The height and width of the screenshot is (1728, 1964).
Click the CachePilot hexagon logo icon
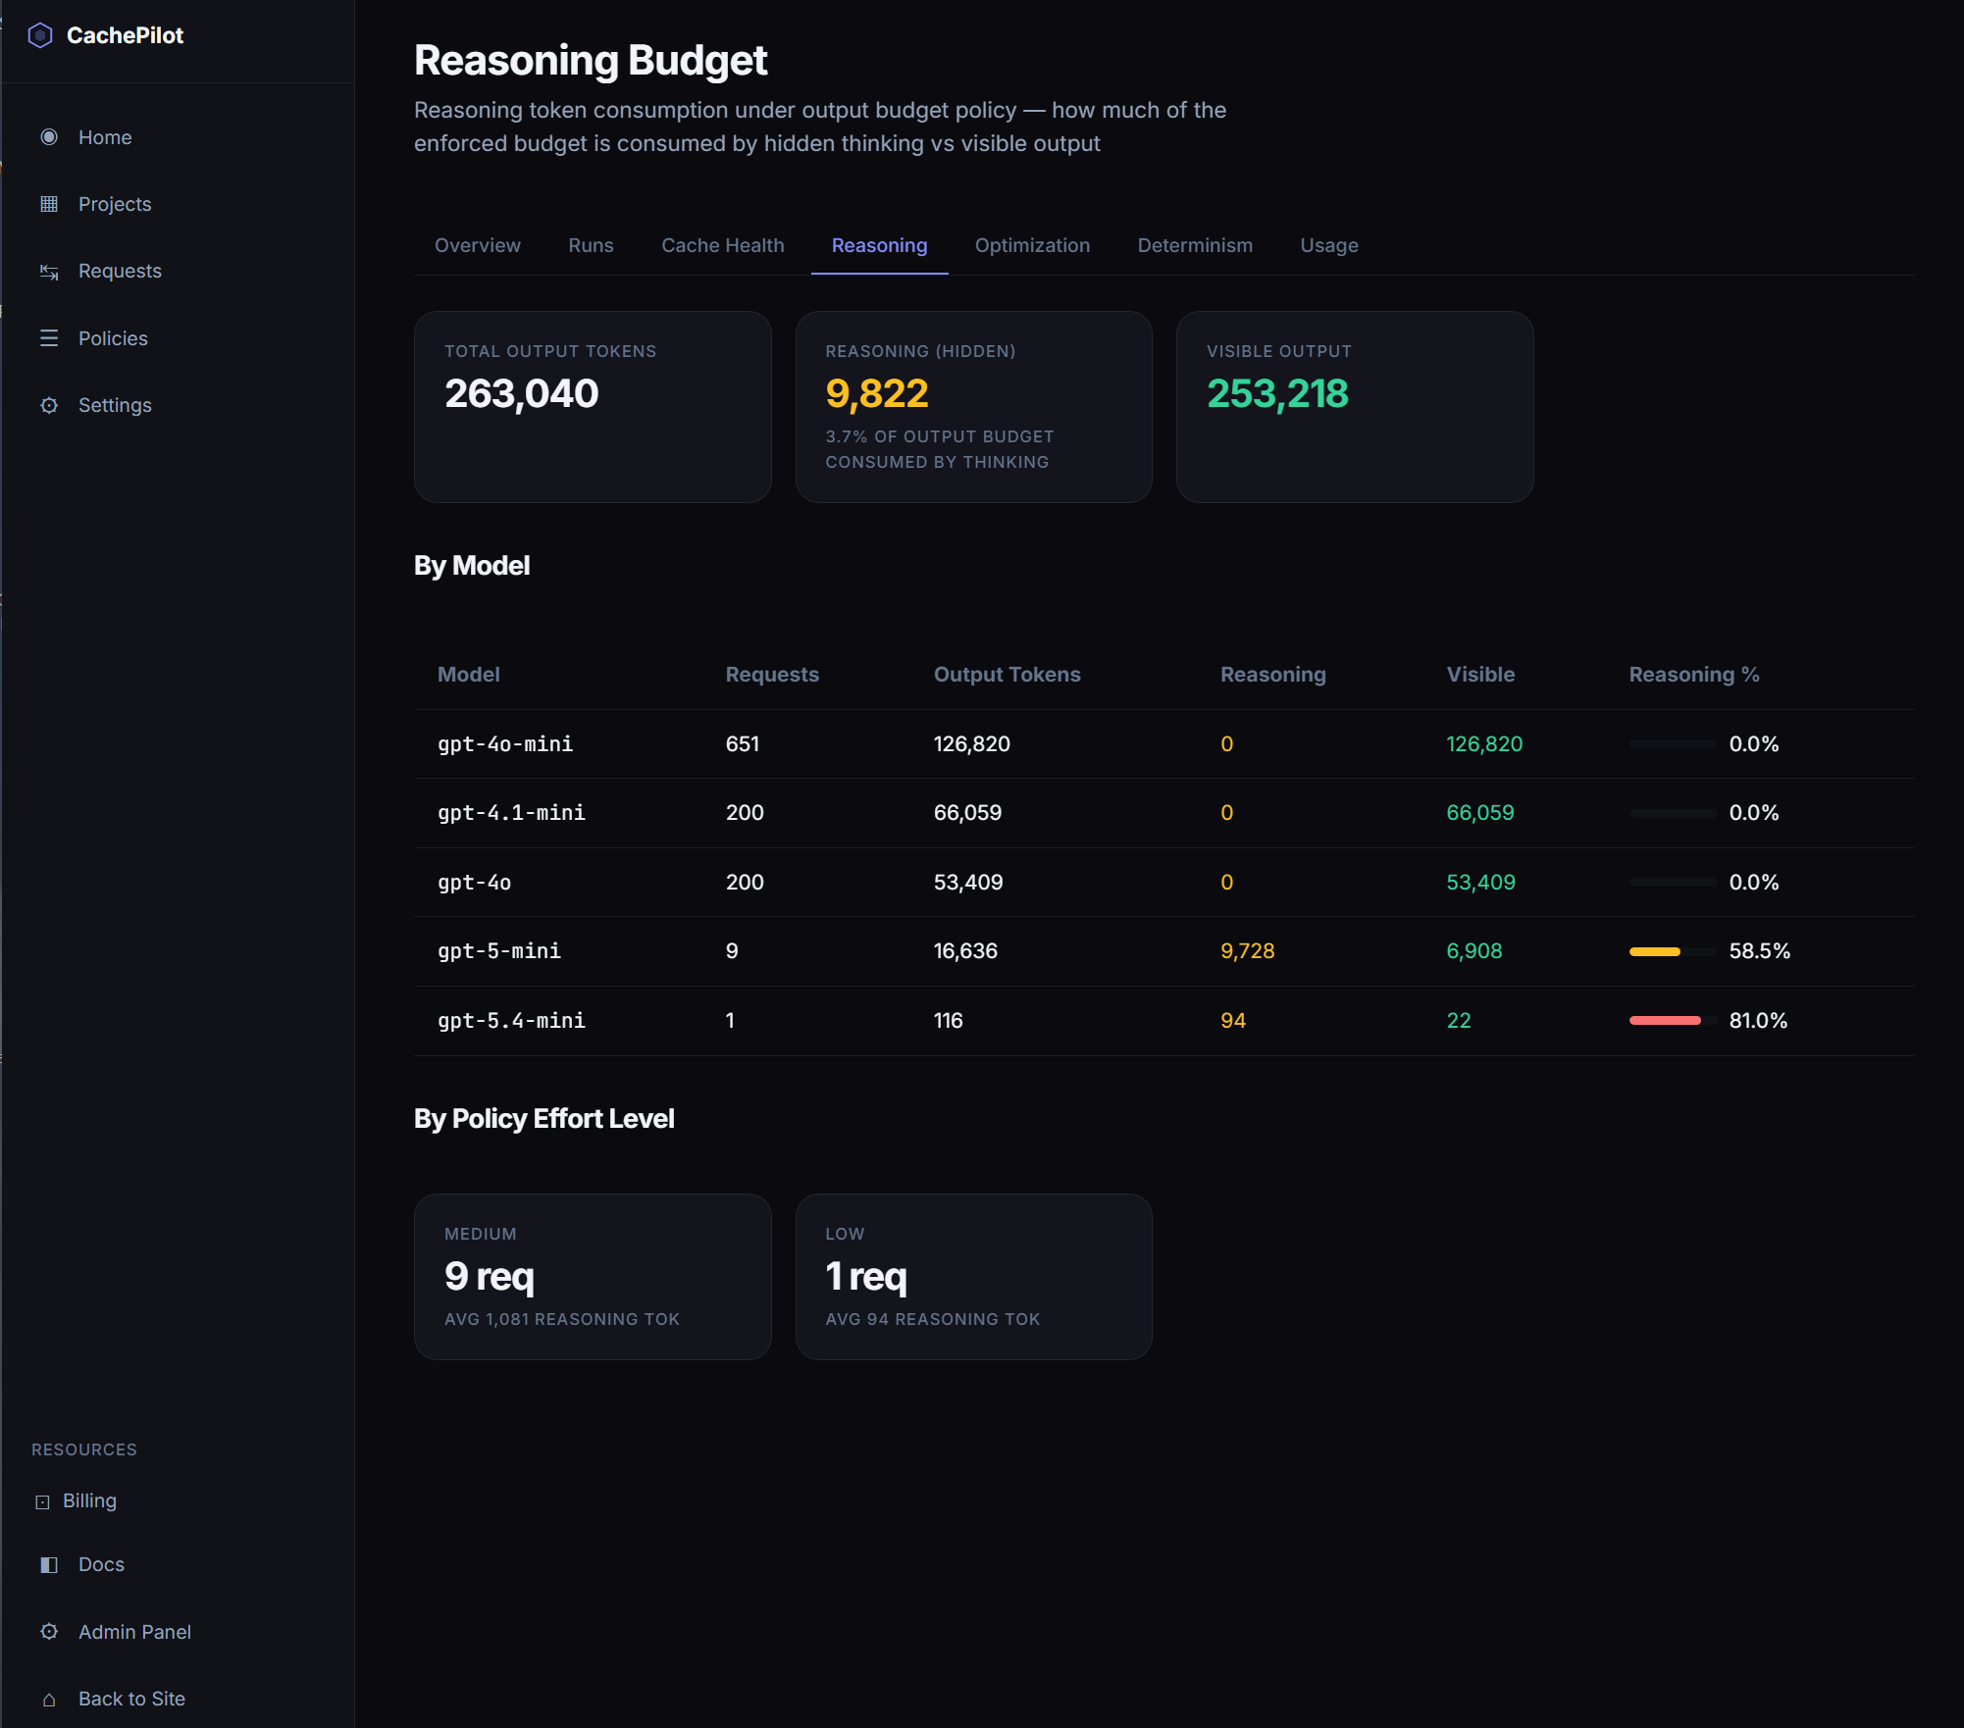tap(40, 36)
